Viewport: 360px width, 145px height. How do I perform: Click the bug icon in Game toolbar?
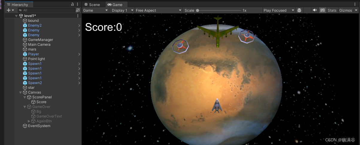coord(299,10)
